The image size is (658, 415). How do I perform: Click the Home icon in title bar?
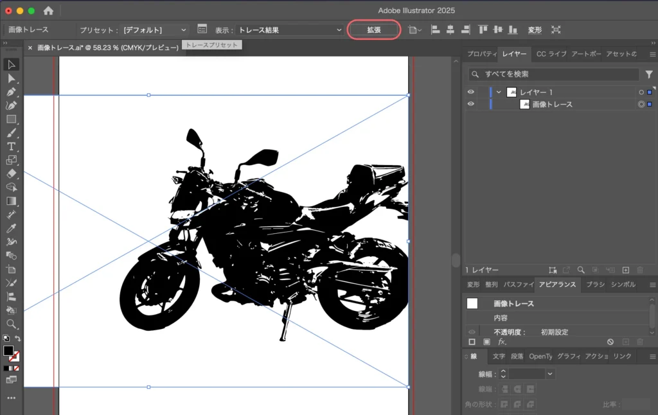48,11
